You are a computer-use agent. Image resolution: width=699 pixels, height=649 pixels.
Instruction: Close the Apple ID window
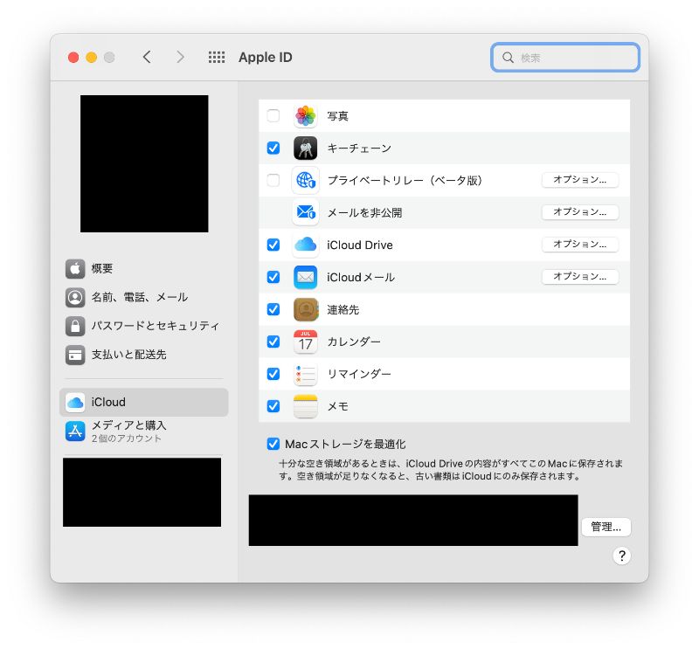(x=73, y=58)
